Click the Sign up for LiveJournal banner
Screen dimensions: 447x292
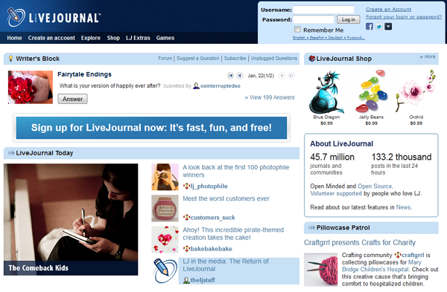pyautogui.click(x=151, y=128)
